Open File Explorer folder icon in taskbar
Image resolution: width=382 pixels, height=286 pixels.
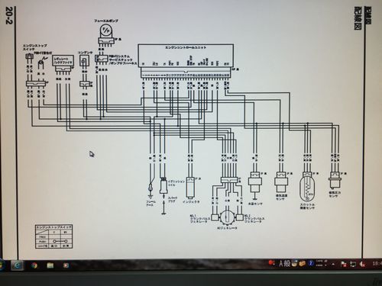coord(50,265)
